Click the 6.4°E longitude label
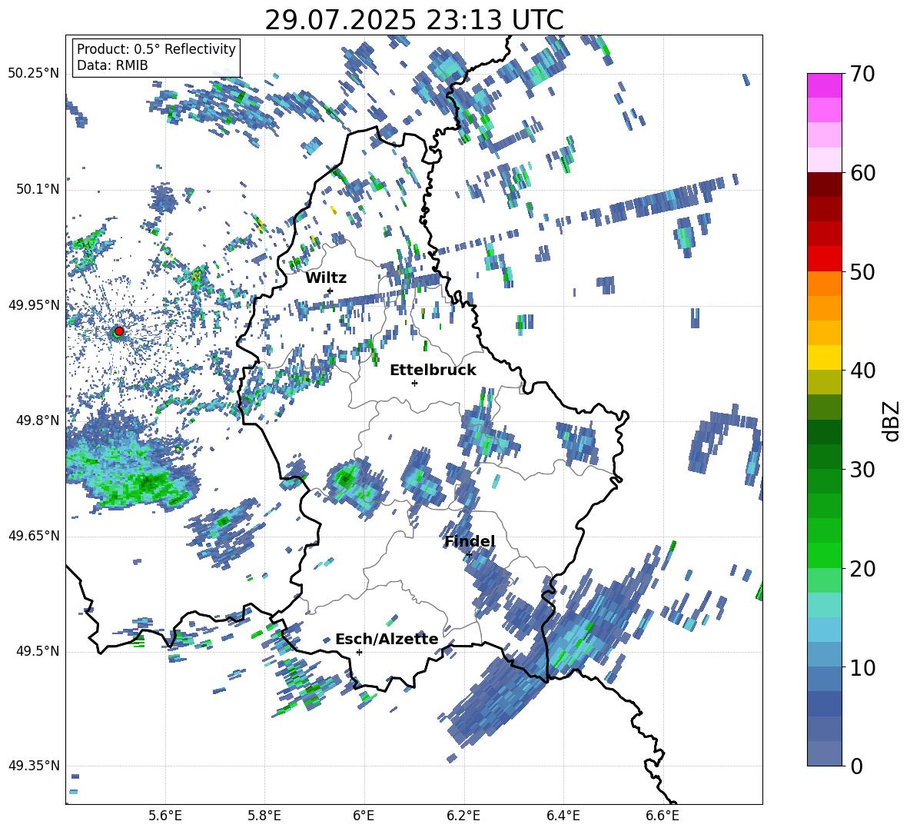The height and width of the screenshot is (831, 910). pyautogui.click(x=563, y=816)
